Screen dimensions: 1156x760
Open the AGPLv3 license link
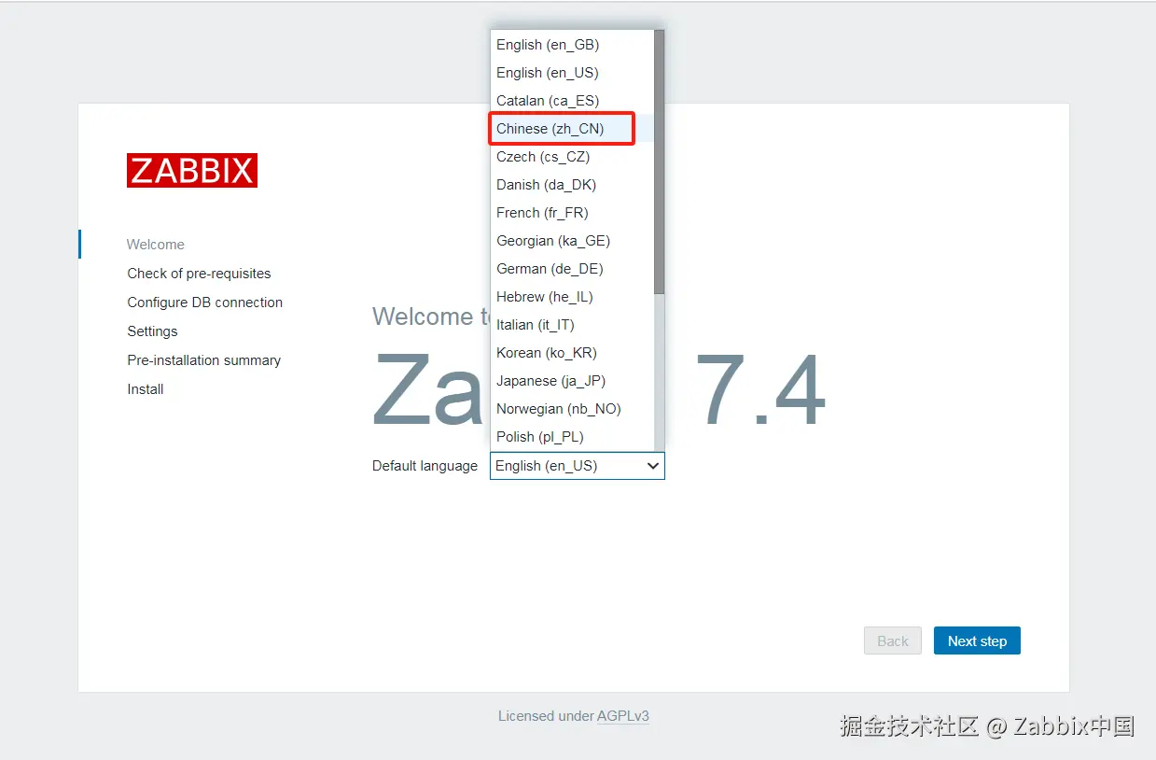(x=623, y=716)
